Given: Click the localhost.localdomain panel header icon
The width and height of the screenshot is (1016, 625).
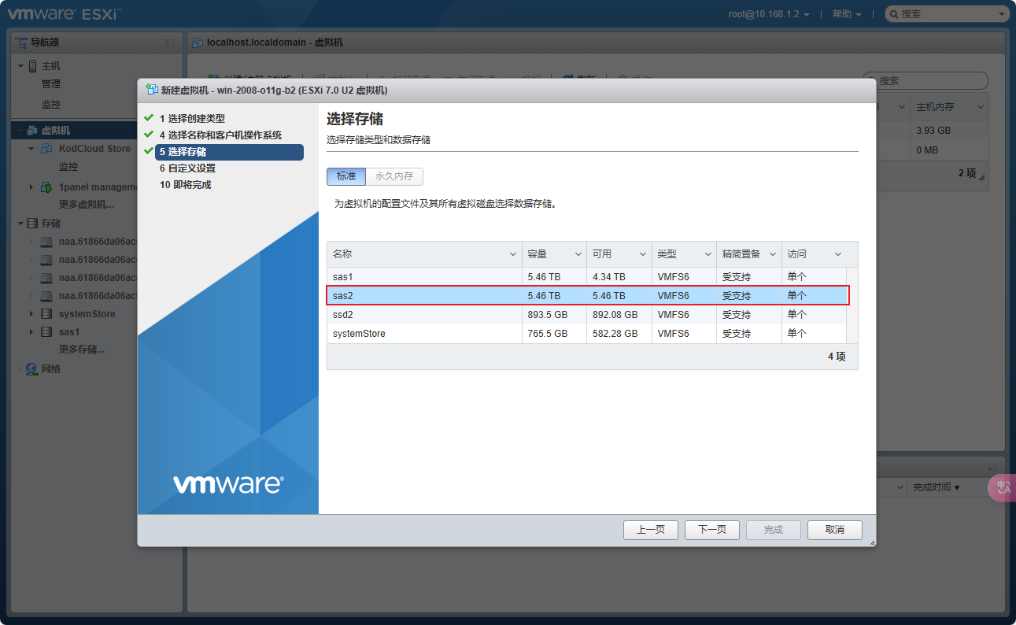Looking at the screenshot, I should coord(197,43).
